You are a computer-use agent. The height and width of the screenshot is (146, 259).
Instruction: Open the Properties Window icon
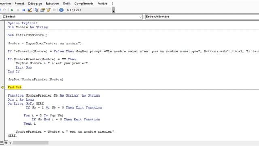(42, 10)
